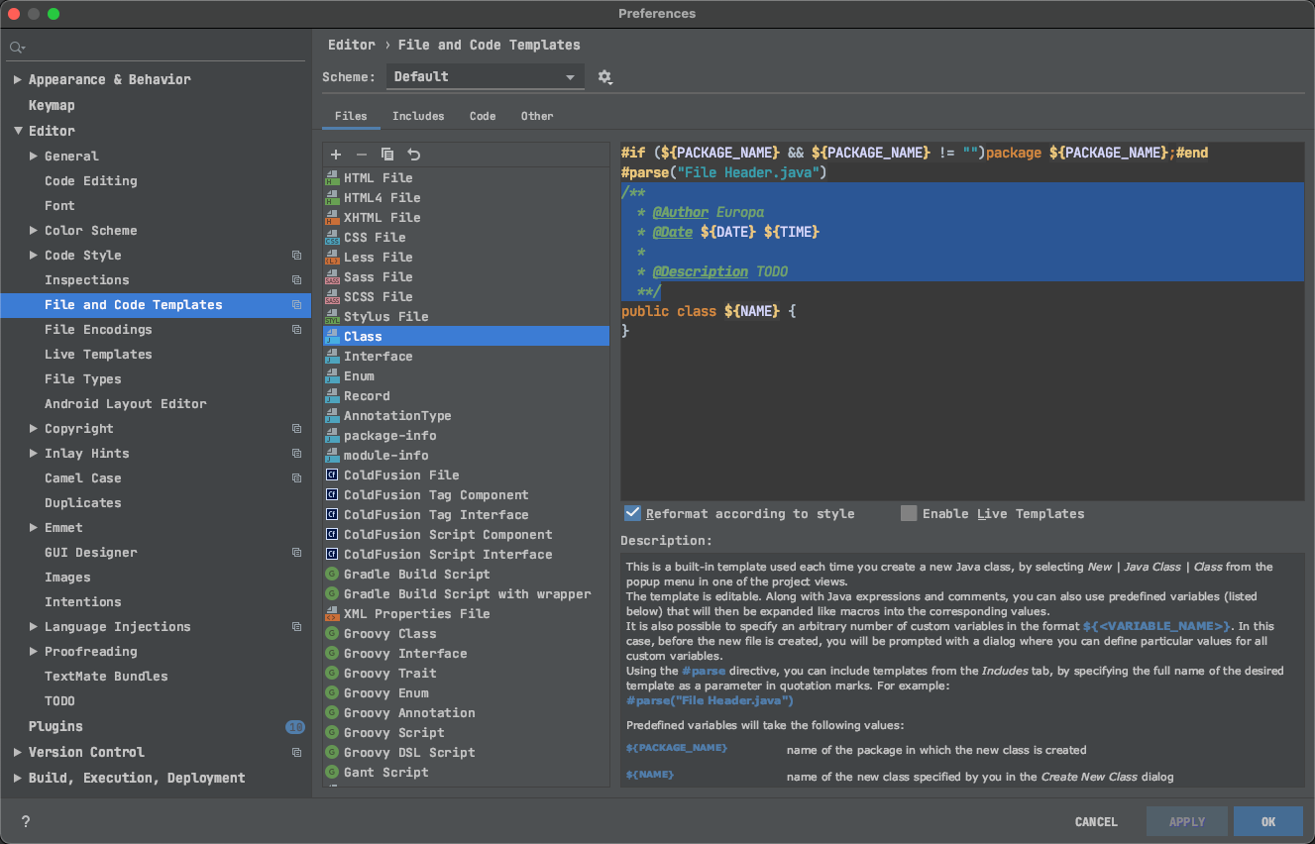This screenshot has height=844, width=1315.
Task: Click the reset to default arrow icon
Action: [x=414, y=155]
